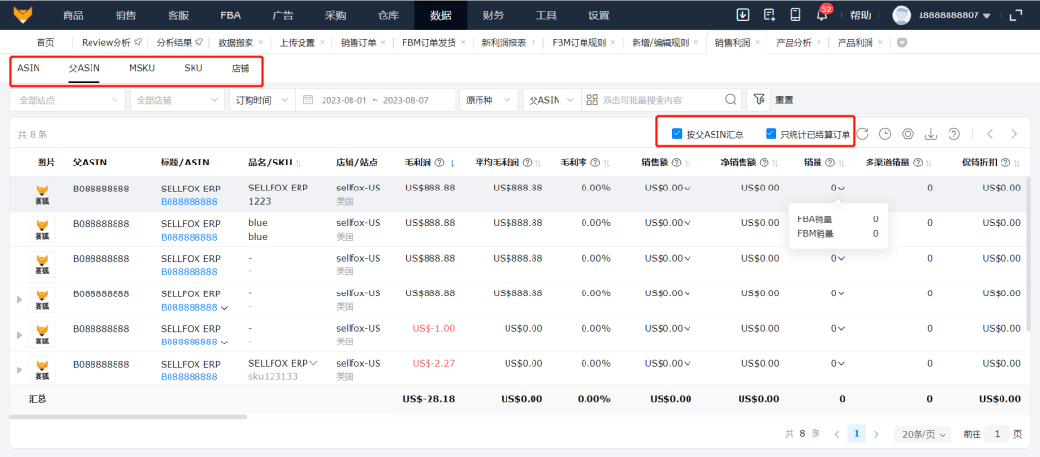Image resolution: width=1040 pixels, height=457 pixels.
Task: Click the 重置 reset button
Action: (x=784, y=101)
